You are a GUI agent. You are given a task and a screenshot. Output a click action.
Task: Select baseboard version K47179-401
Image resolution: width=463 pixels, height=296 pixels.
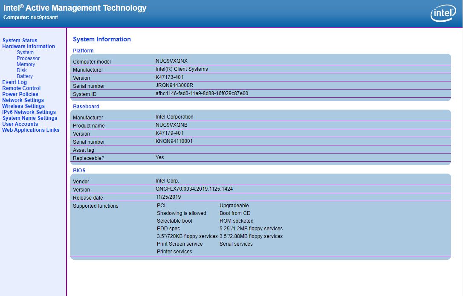tap(170, 133)
